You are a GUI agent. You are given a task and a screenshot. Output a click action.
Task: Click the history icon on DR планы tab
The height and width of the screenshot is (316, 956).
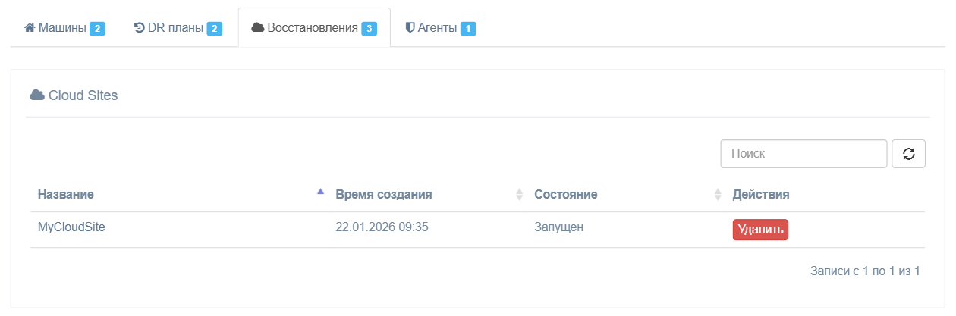click(x=139, y=28)
